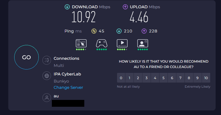This screenshot has width=221, height=115.
Task: Click the download arrow icon
Action: pos(67,7)
